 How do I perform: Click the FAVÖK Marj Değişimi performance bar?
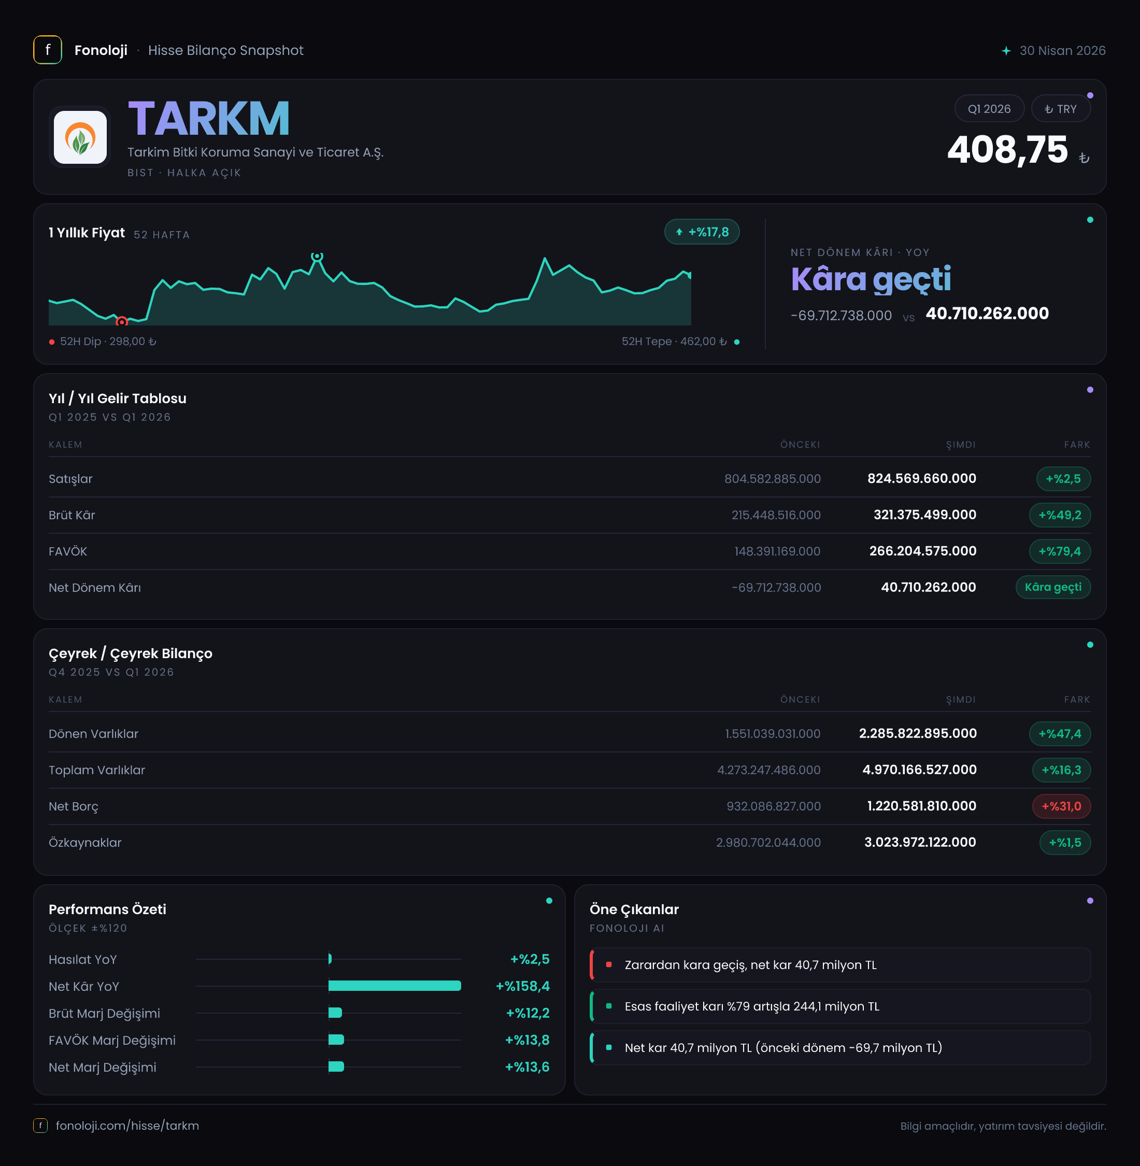pos(336,1040)
